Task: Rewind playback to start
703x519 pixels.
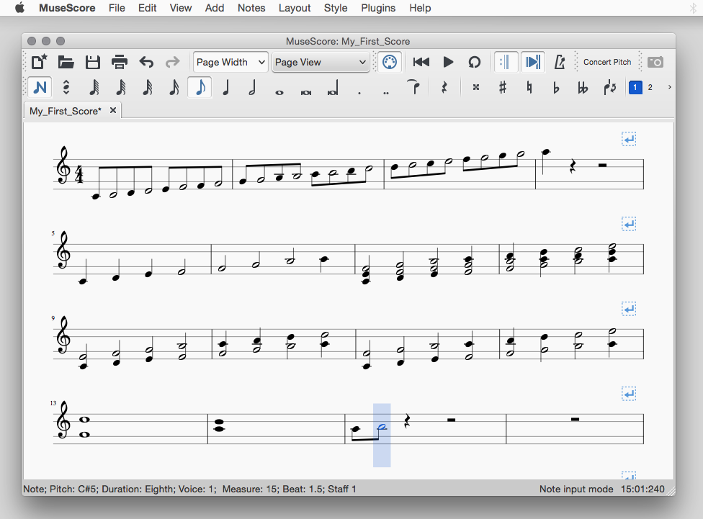Action: pos(421,62)
